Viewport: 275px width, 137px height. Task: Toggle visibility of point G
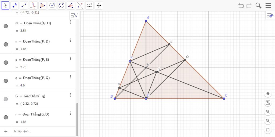[x=6, y=99]
